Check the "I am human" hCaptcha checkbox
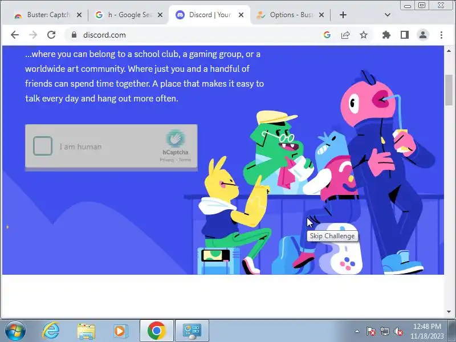Viewport: 456px width, 342px height. (x=43, y=146)
